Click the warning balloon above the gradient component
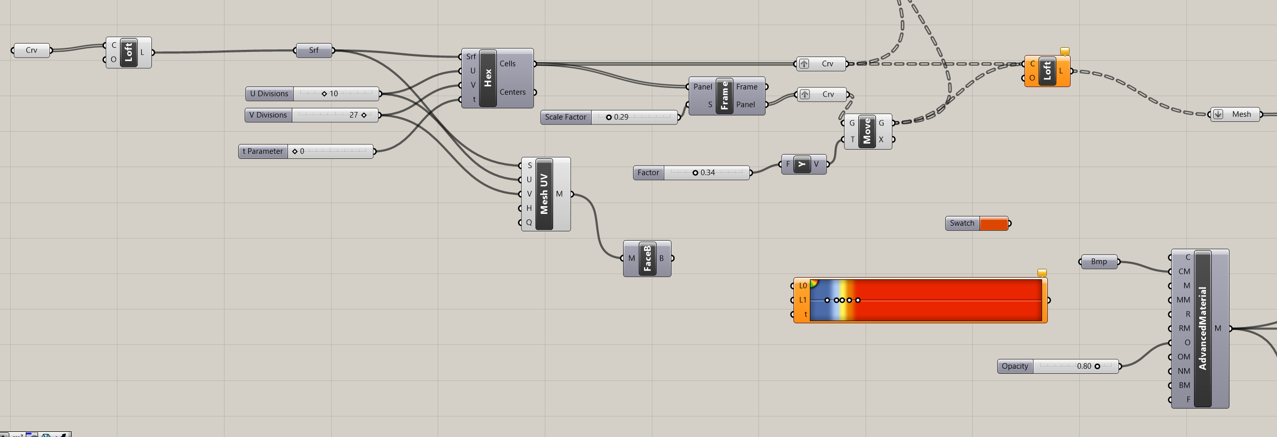The image size is (1277, 437). pos(1042,273)
